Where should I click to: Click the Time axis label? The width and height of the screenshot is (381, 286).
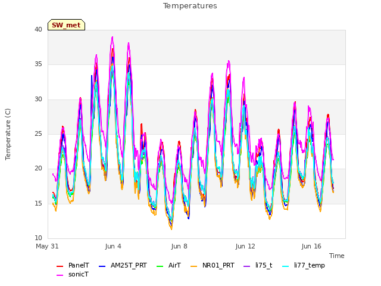(x=337, y=256)
